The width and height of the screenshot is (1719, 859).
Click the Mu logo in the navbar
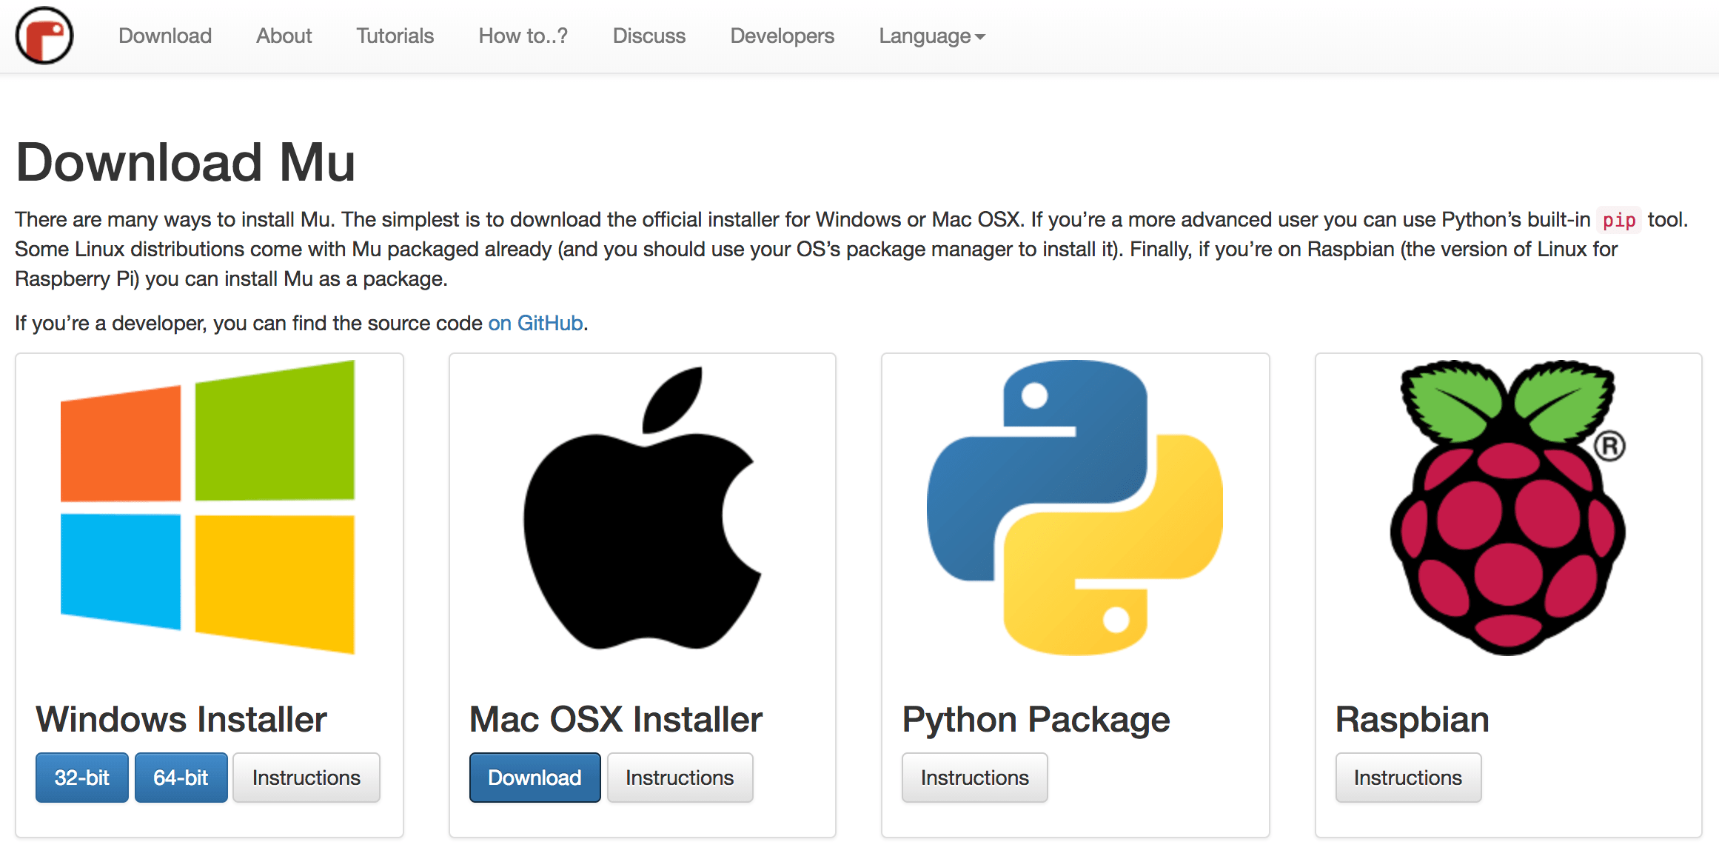pos(44,36)
